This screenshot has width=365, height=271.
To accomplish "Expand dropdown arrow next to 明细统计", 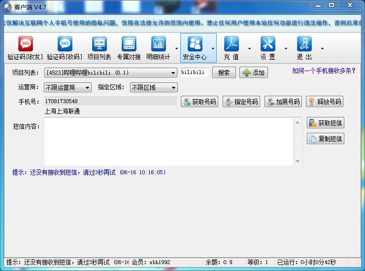I will tap(176, 48).
